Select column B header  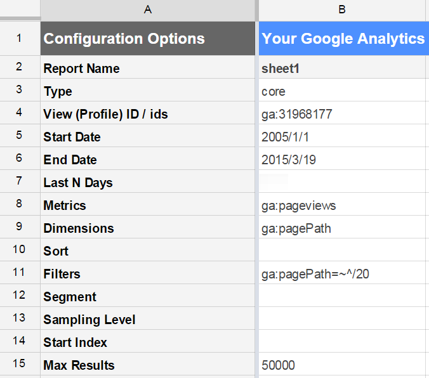[x=343, y=10]
